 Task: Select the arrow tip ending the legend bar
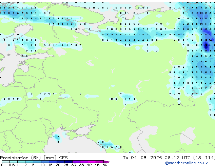pyautogui.click(x=107, y=162)
